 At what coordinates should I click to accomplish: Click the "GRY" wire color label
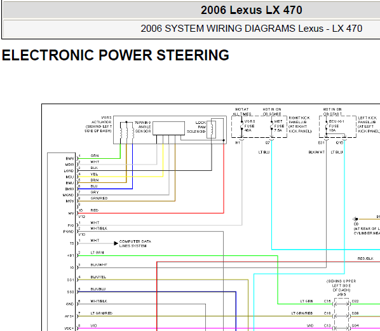point(95,192)
